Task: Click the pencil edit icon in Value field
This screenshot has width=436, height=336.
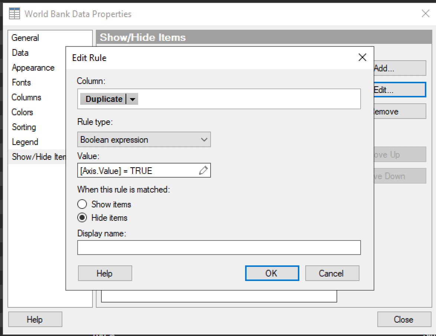Action: (x=203, y=171)
